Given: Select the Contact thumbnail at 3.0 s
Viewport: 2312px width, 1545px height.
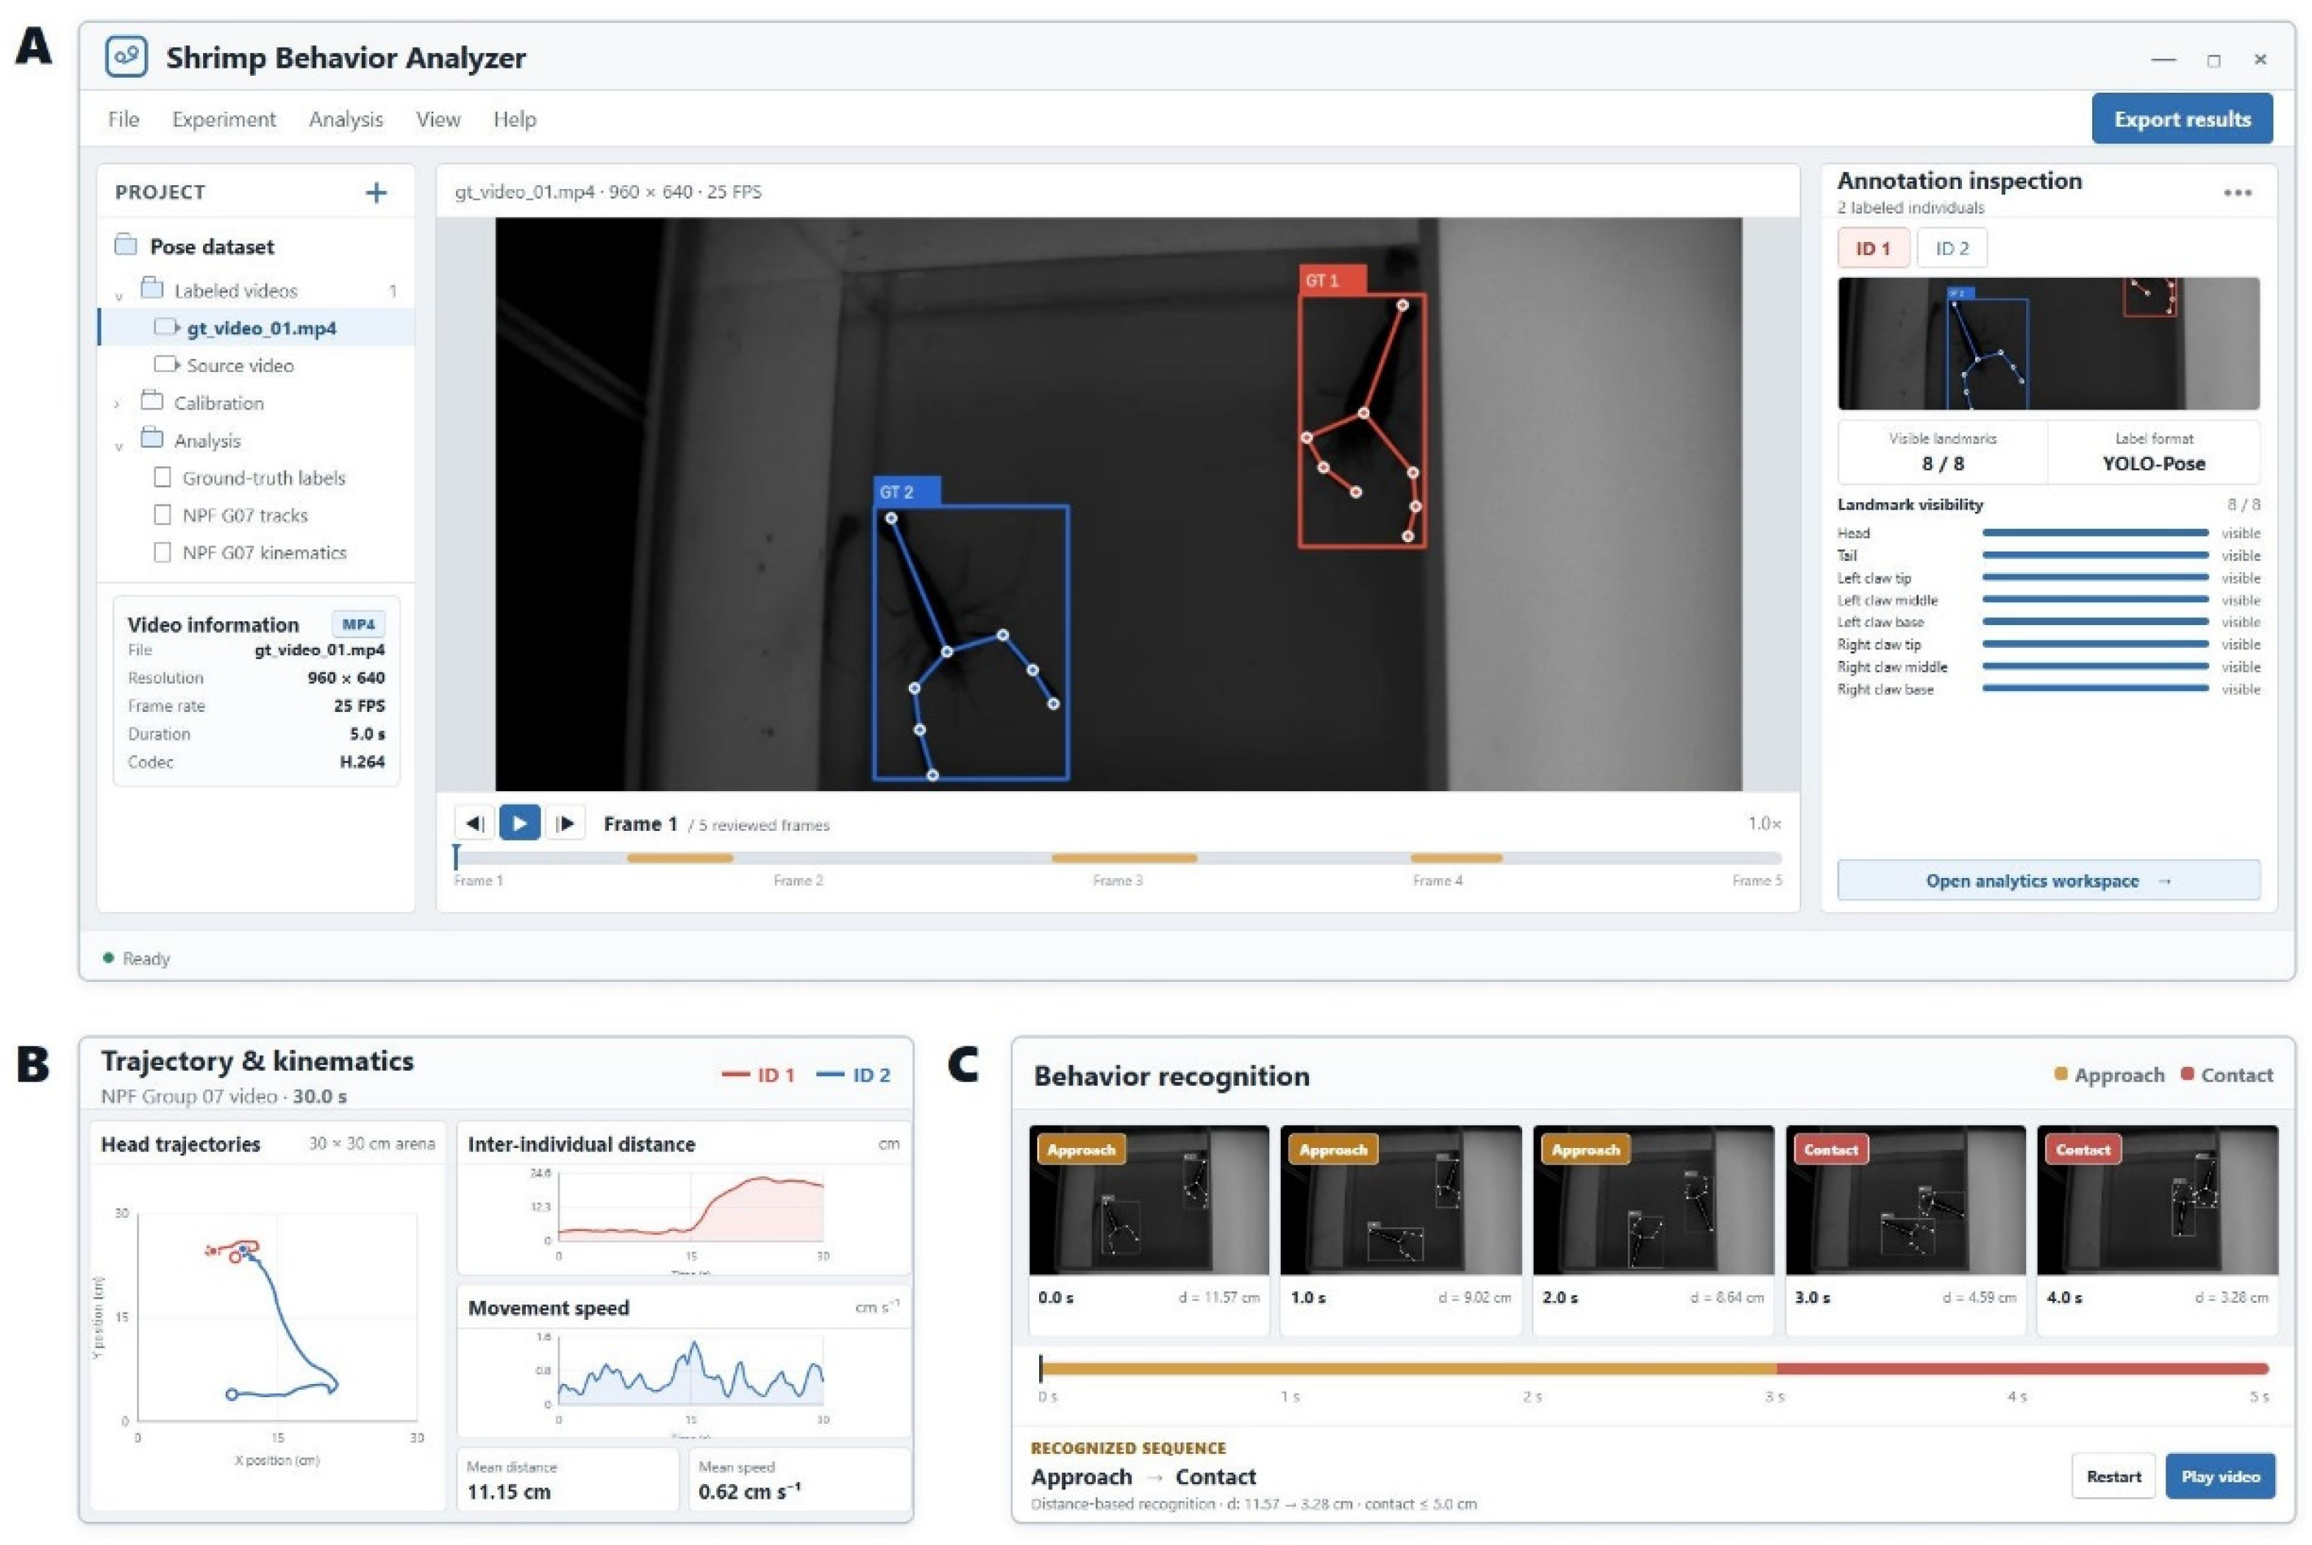Looking at the screenshot, I should (1905, 1200).
